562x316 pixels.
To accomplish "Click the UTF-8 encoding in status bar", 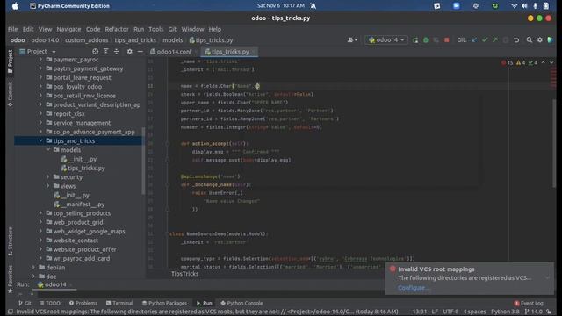I will (x=450, y=312).
